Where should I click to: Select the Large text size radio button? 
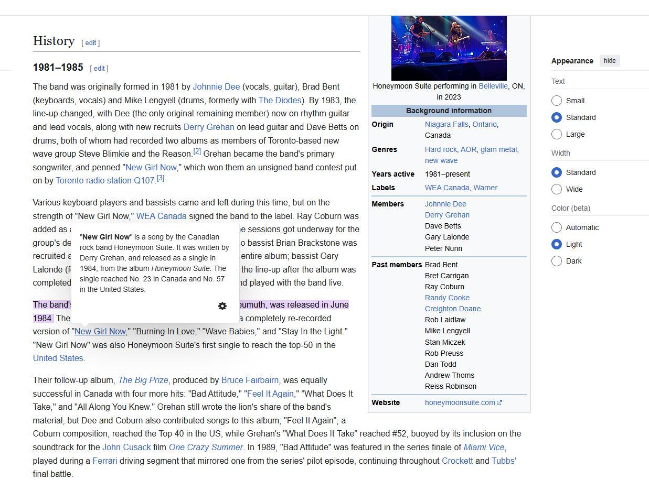(x=557, y=134)
